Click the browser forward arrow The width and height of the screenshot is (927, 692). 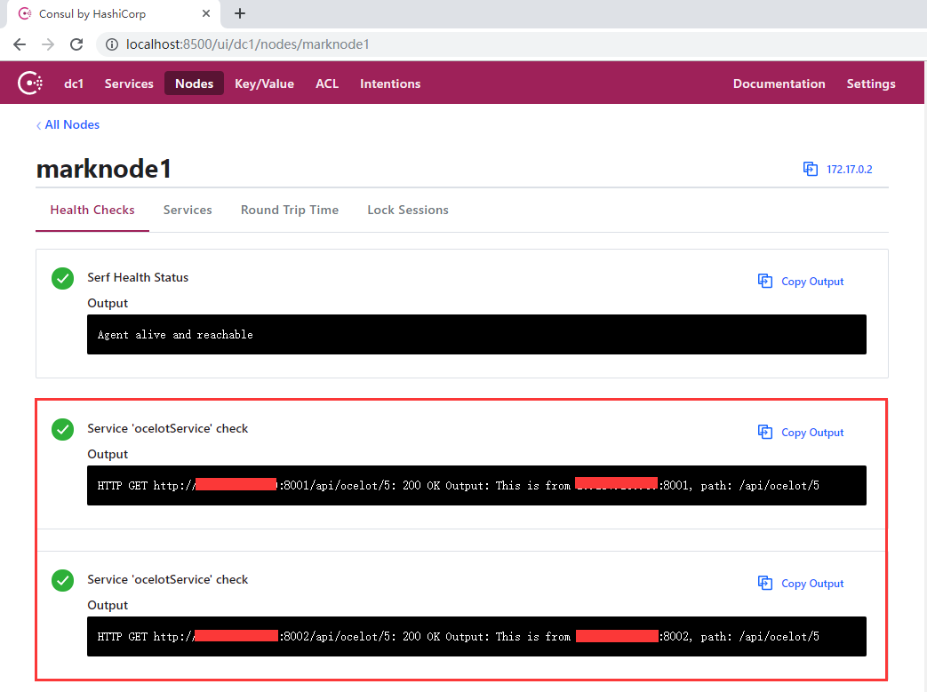pos(48,44)
